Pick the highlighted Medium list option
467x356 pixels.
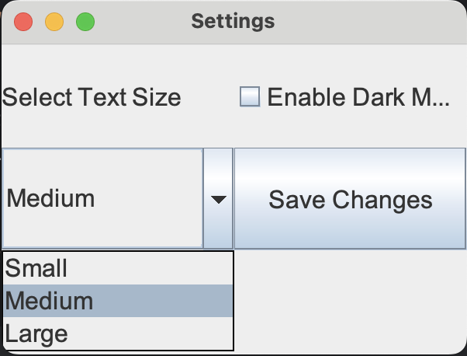pyautogui.click(x=49, y=301)
